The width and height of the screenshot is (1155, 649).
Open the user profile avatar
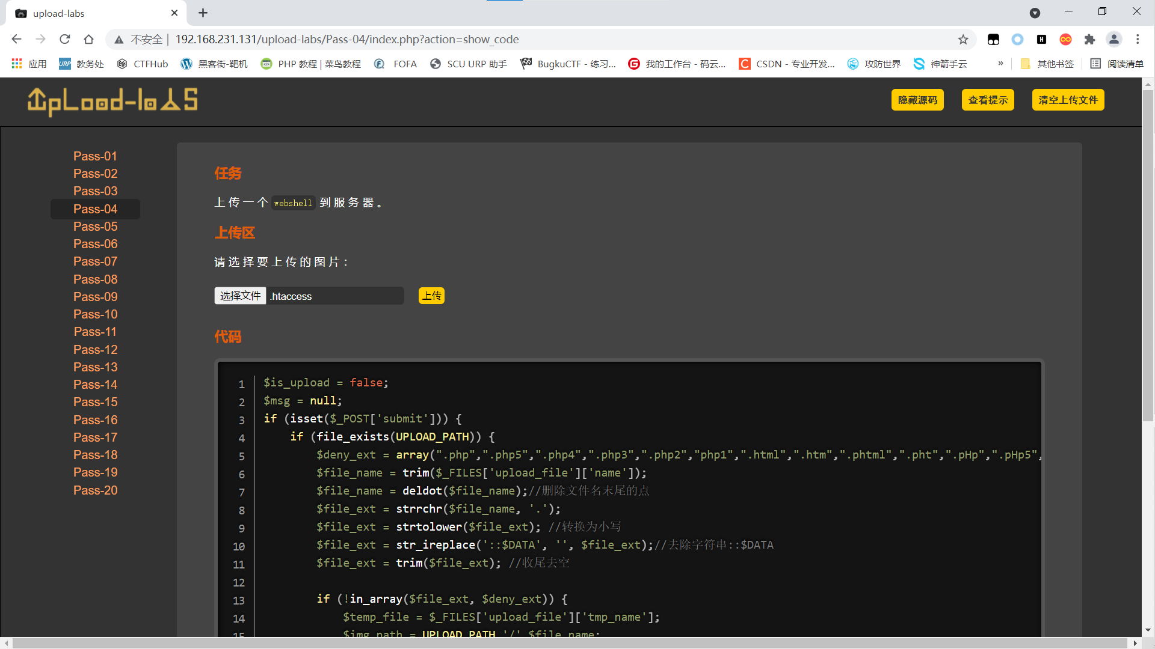(x=1114, y=39)
